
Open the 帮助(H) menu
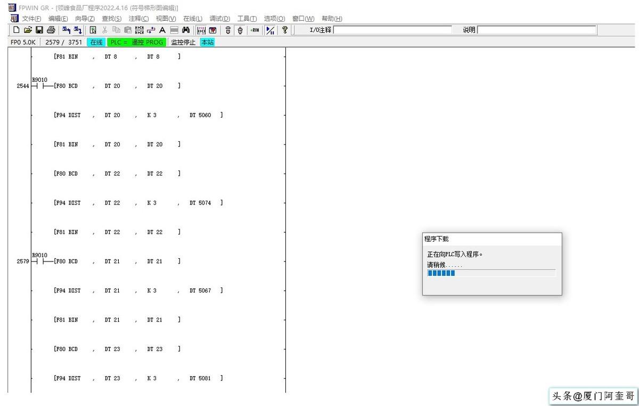click(332, 19)
